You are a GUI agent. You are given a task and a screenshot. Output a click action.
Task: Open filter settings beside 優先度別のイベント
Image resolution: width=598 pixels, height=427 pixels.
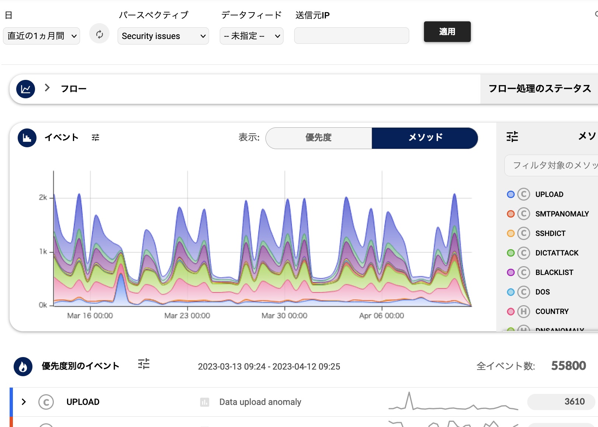[x=143, y=364]
